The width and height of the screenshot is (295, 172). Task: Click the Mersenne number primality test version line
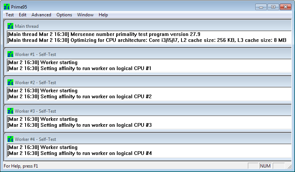[x=104, y=34]
